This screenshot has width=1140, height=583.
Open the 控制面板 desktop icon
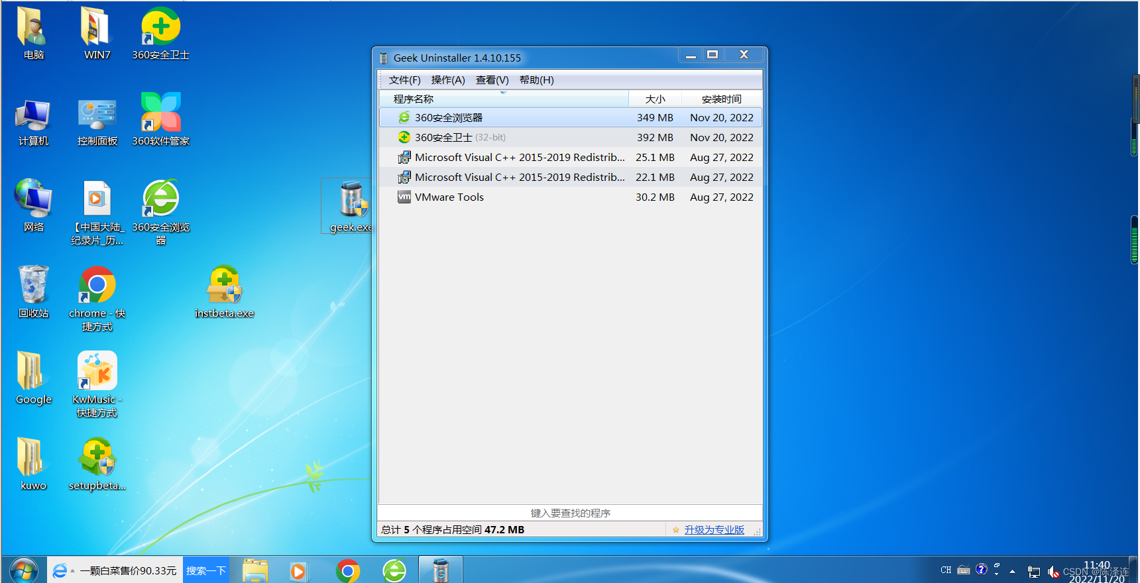[x=97, y=123]
